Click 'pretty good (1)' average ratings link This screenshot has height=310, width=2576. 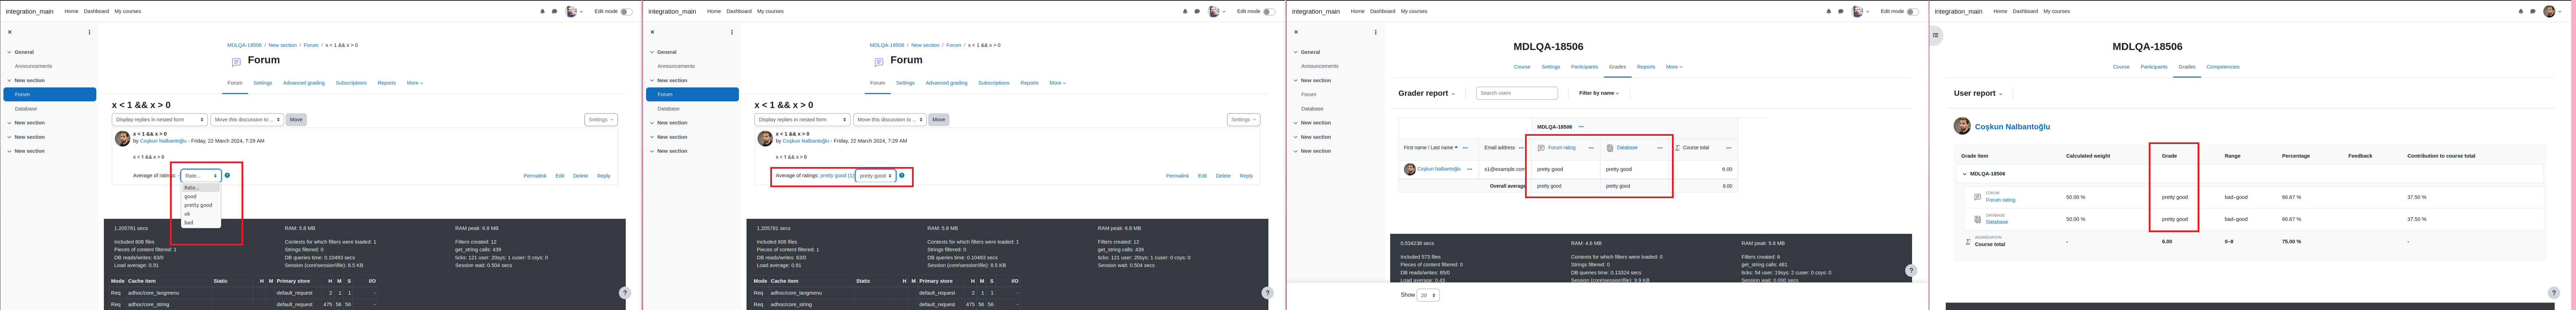(837, 176)
